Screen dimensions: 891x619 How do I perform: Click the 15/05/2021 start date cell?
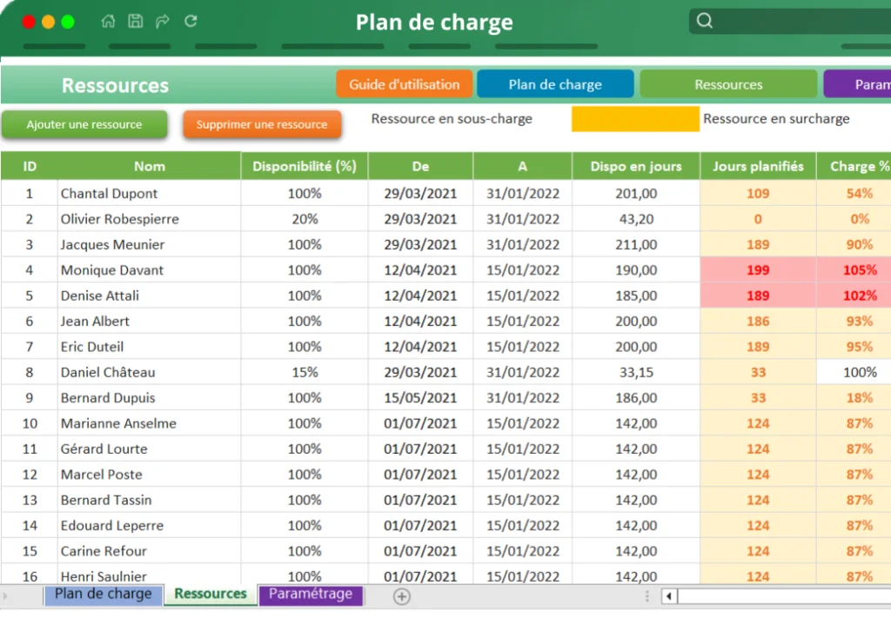(x=420, y=398)
